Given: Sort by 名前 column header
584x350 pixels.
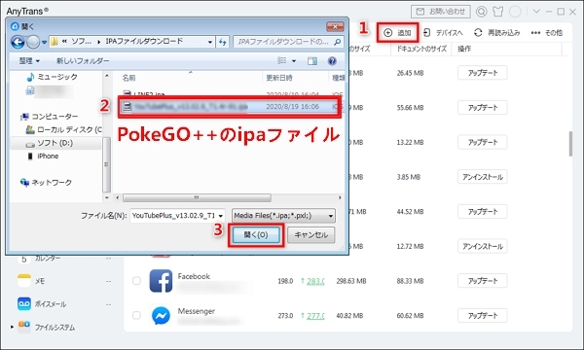Looking at the screenshot, I should [x=128, y=78].
